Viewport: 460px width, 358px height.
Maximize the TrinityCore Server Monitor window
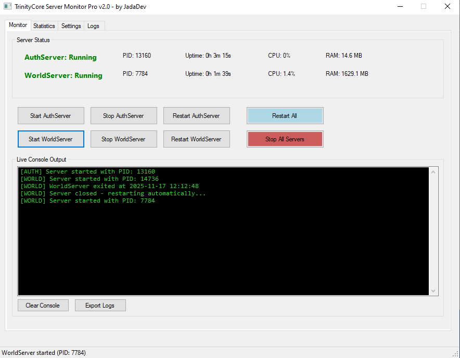(x=423, y=7)
